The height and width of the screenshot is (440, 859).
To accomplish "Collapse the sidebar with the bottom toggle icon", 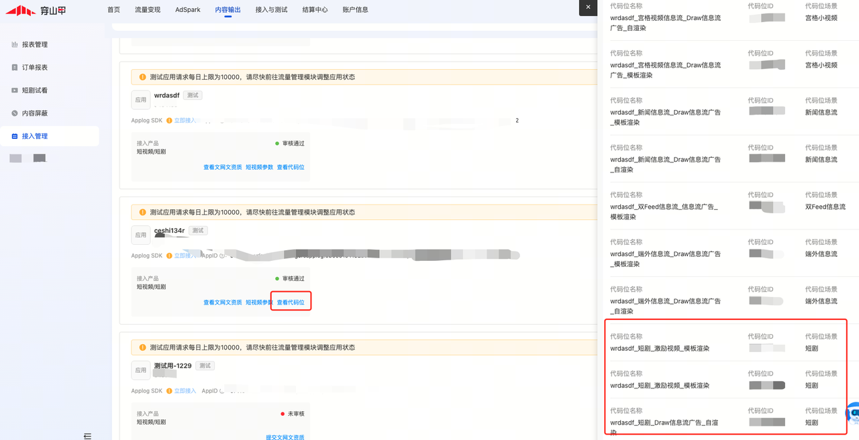I will point(87,435).
